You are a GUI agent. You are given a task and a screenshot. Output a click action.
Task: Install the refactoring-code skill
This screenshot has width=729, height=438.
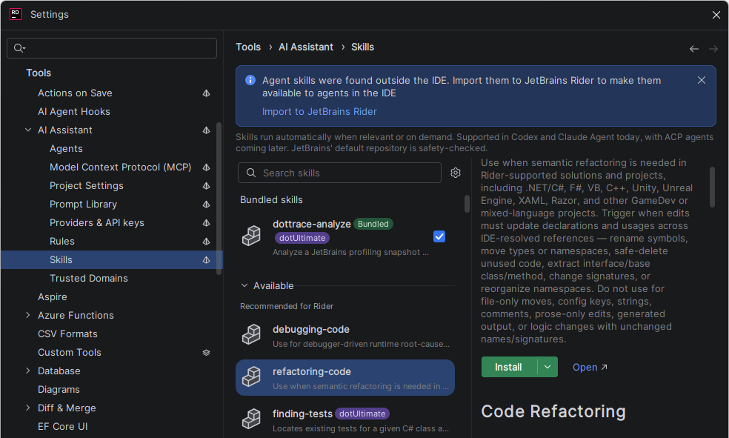[509, 368]
